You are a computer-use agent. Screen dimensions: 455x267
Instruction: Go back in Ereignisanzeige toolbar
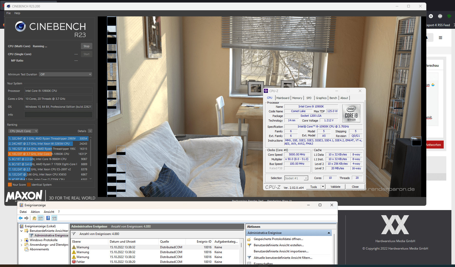(x=21, y=218)
